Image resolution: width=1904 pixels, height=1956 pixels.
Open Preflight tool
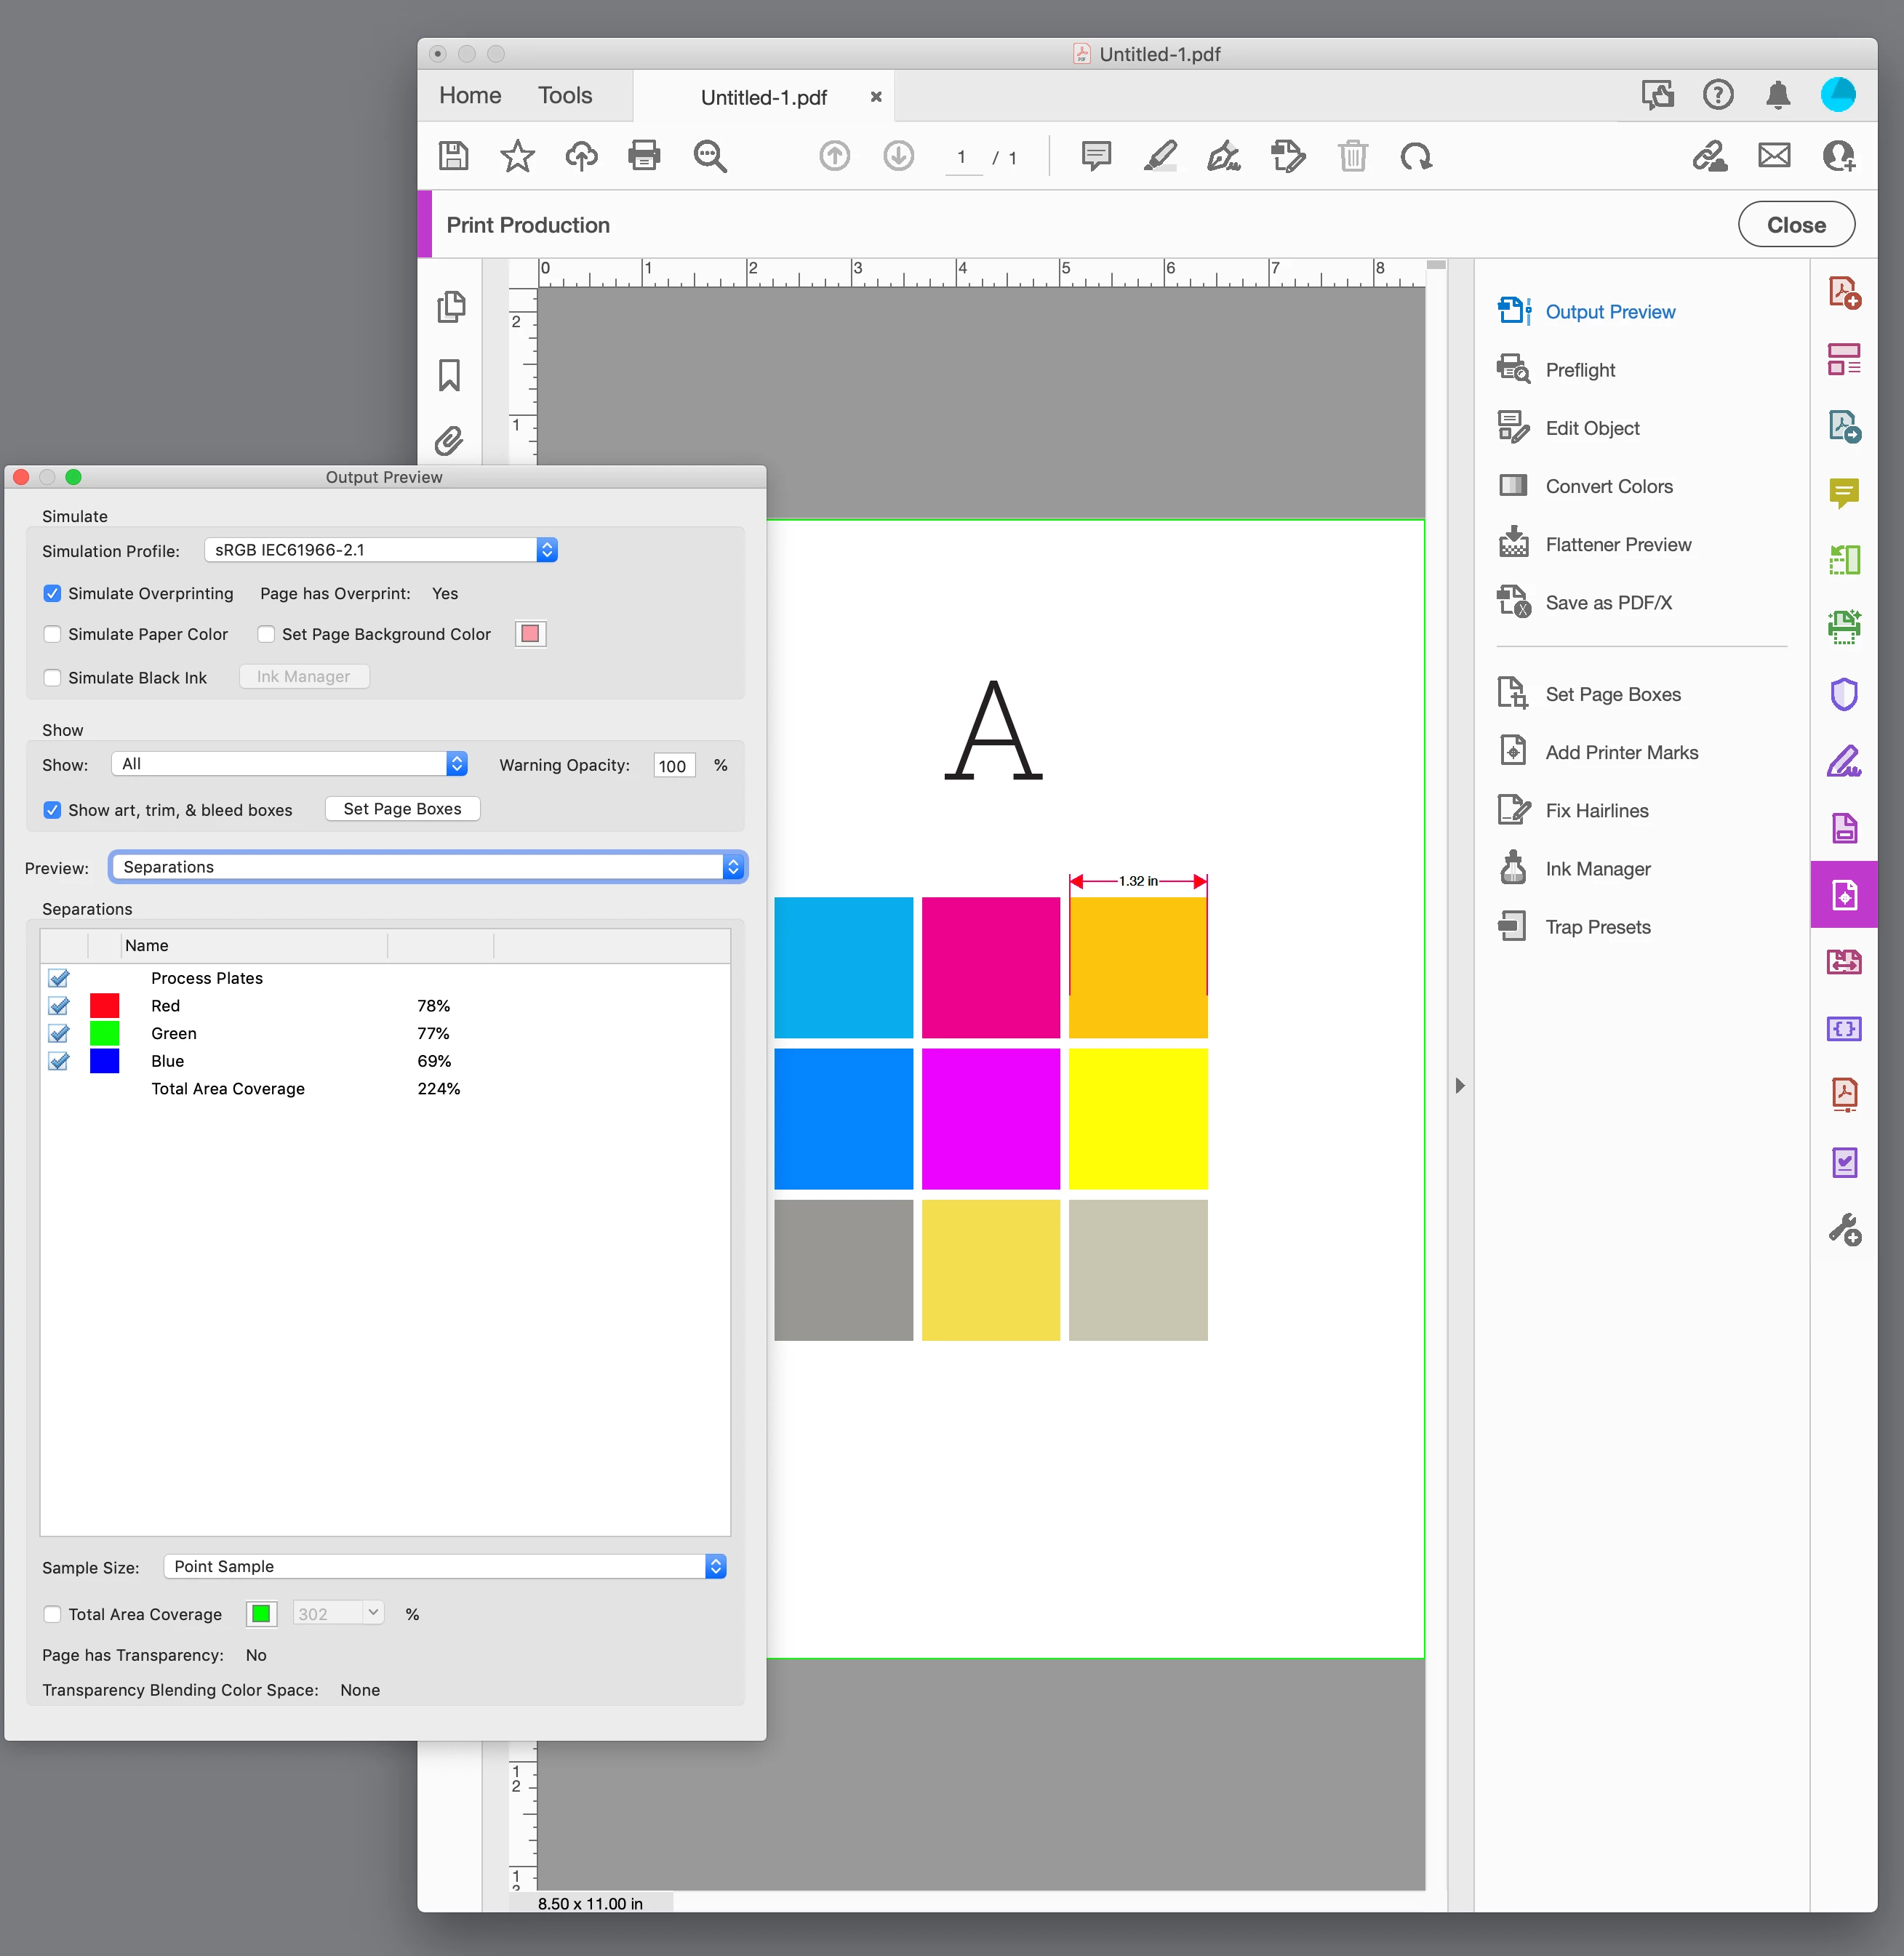point(1579,370)
